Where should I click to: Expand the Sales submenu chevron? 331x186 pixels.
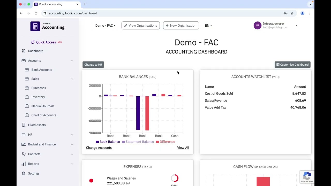[72, 79]
